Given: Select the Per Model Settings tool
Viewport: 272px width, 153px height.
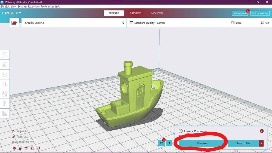Looking at the screenshot, I should coord(5,94).
